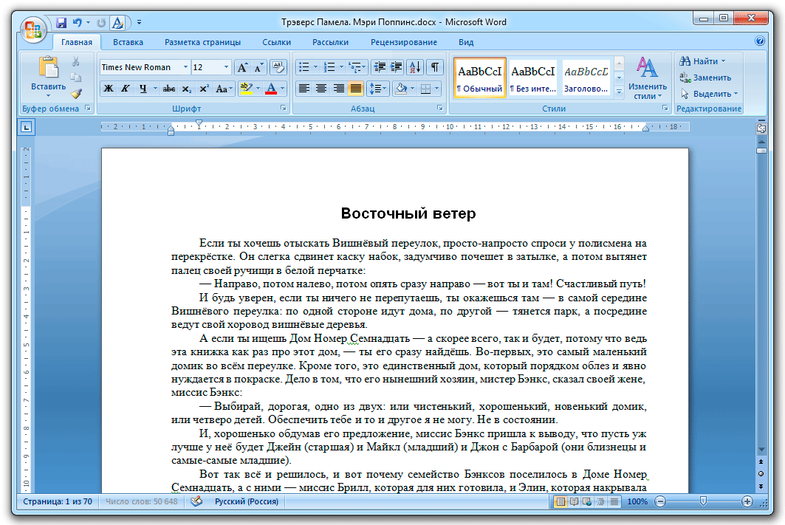Open Word help question mark
The height and width of the screenshot is (525, 785).
tap(759, 41)
